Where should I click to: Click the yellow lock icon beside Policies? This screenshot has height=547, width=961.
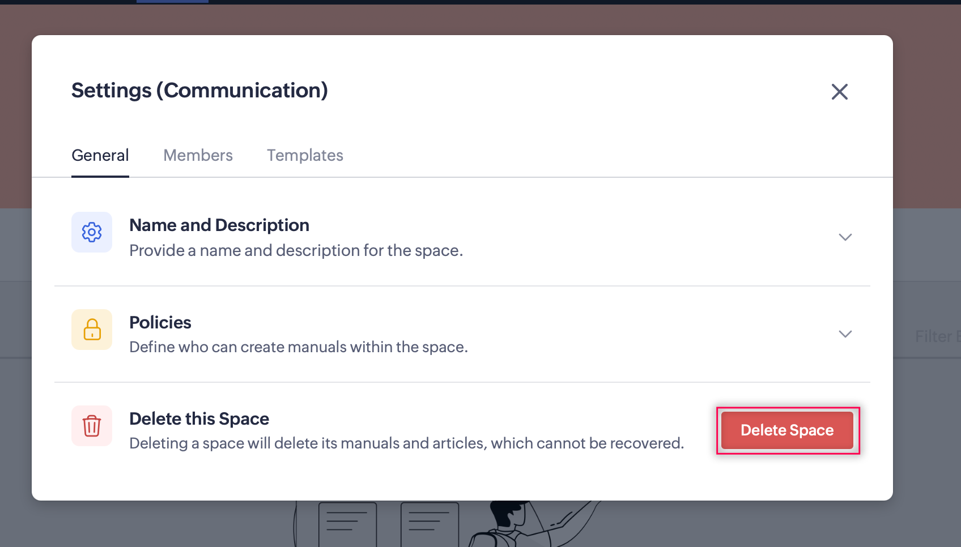click(92, 330)
